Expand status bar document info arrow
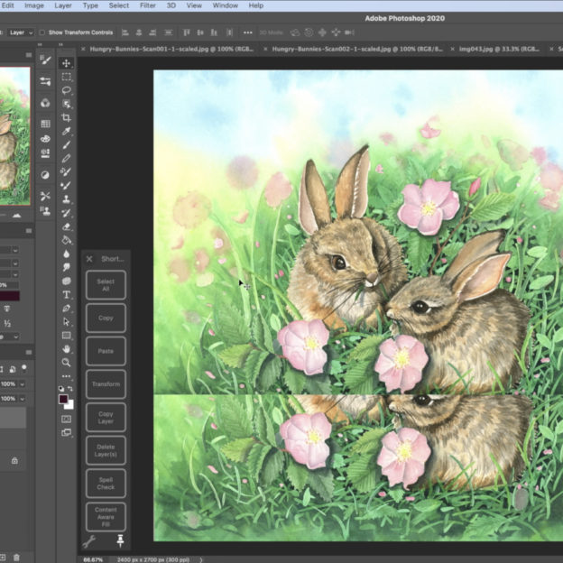 [x=200, y=559]
